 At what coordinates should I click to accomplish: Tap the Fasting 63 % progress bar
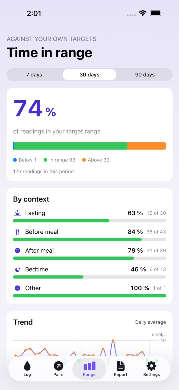[x=90, y=221]
